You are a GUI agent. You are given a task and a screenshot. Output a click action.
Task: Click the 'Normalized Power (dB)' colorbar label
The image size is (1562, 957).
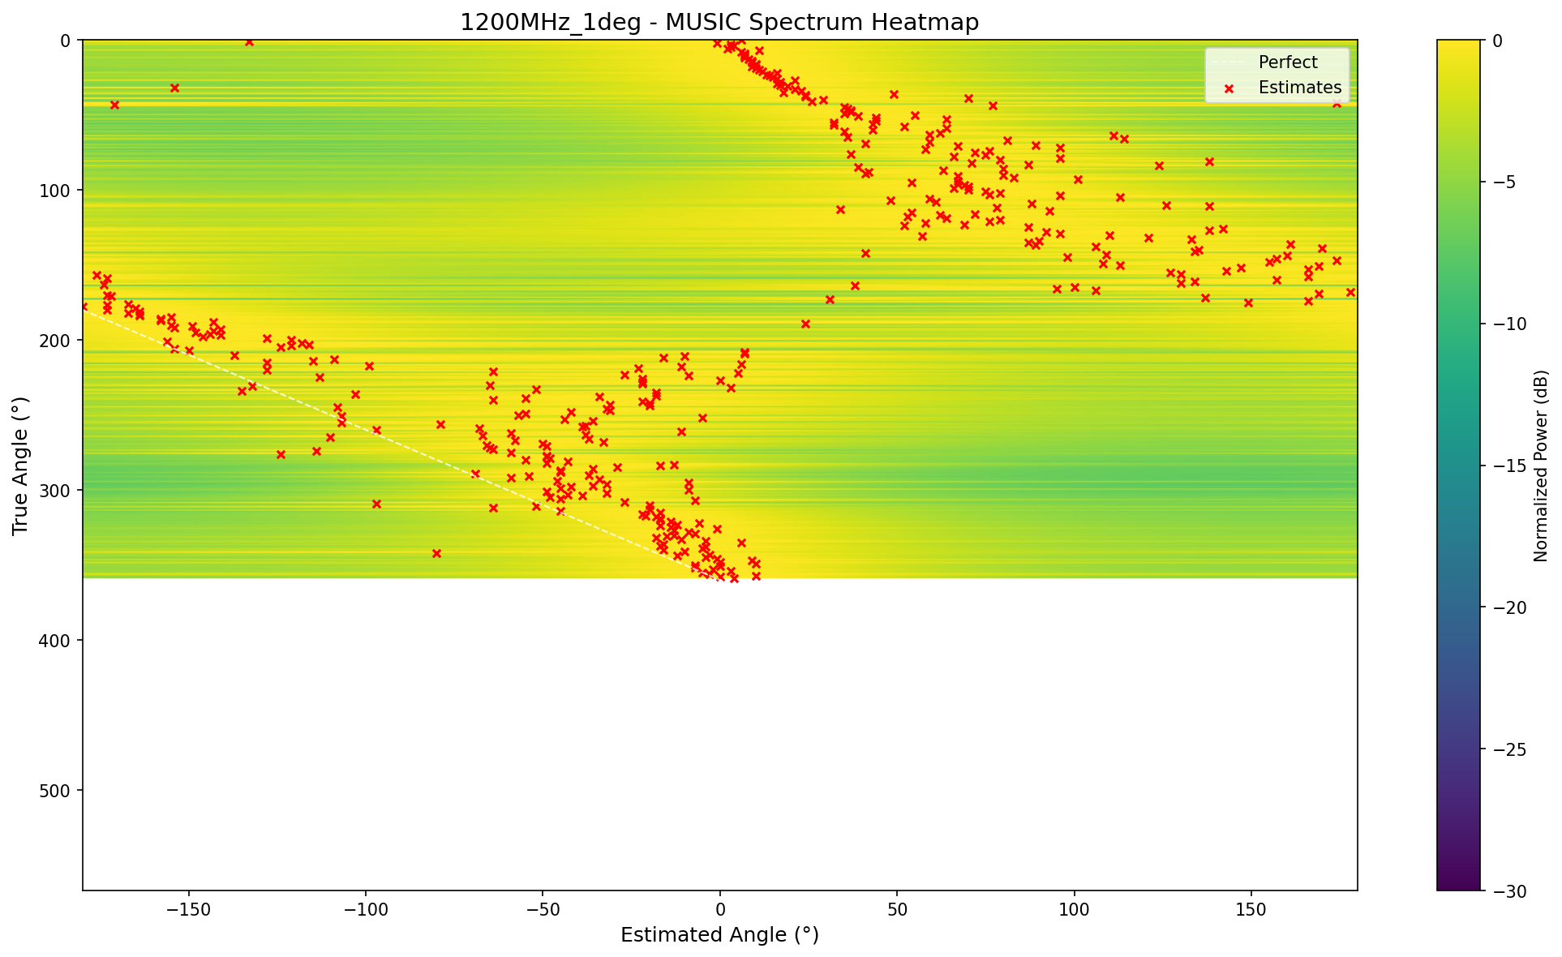pyautogui.click(x=1541, y=466)
